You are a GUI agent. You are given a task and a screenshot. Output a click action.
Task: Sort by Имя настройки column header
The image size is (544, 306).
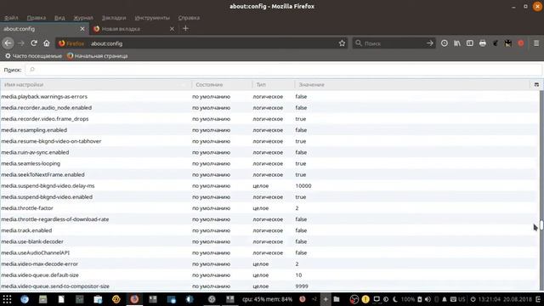coord(96,85)
